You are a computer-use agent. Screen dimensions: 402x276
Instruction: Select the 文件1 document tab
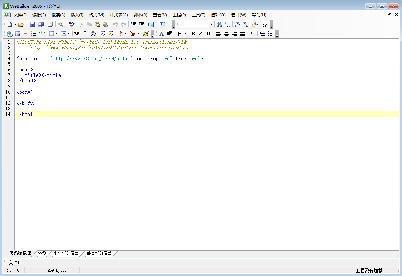coord(15,262)
